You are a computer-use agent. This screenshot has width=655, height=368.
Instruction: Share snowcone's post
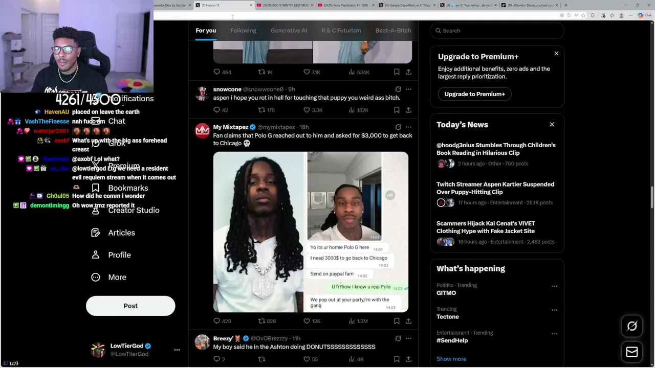[x=408, y=110]
